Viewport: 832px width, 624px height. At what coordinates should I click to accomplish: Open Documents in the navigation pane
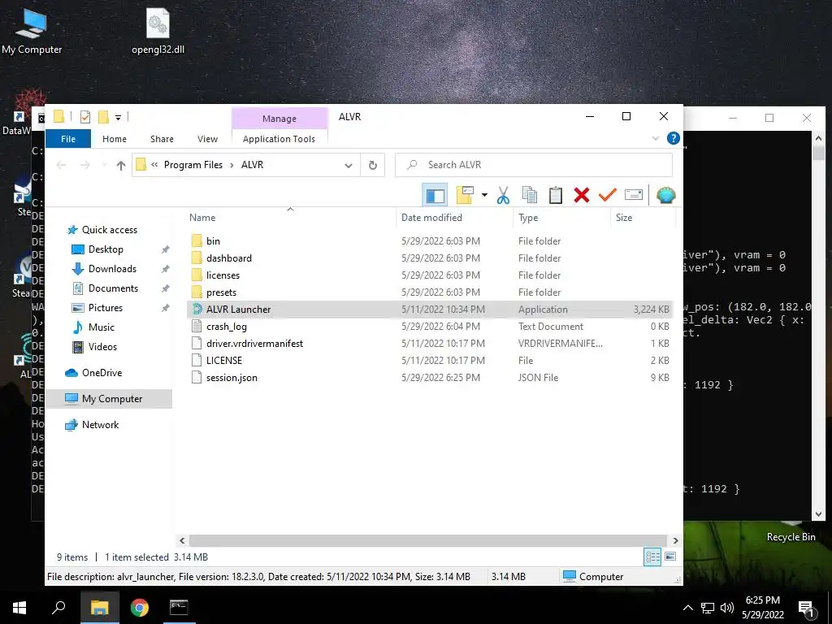[113, 288]
